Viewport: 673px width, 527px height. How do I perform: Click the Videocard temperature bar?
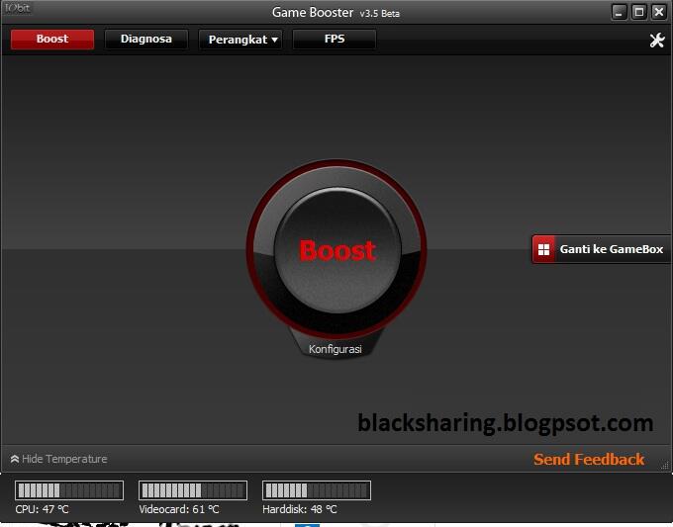click(x=193, y=490)
